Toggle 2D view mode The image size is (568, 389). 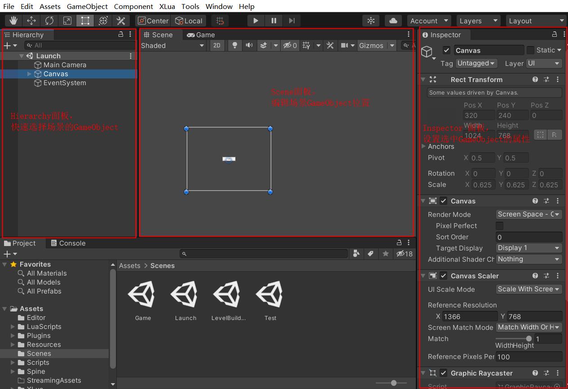pos(217,45)
